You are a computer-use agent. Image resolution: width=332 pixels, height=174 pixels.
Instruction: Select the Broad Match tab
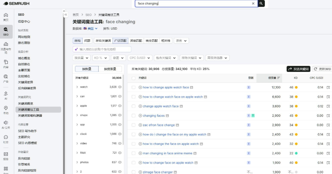click(120, 41)
